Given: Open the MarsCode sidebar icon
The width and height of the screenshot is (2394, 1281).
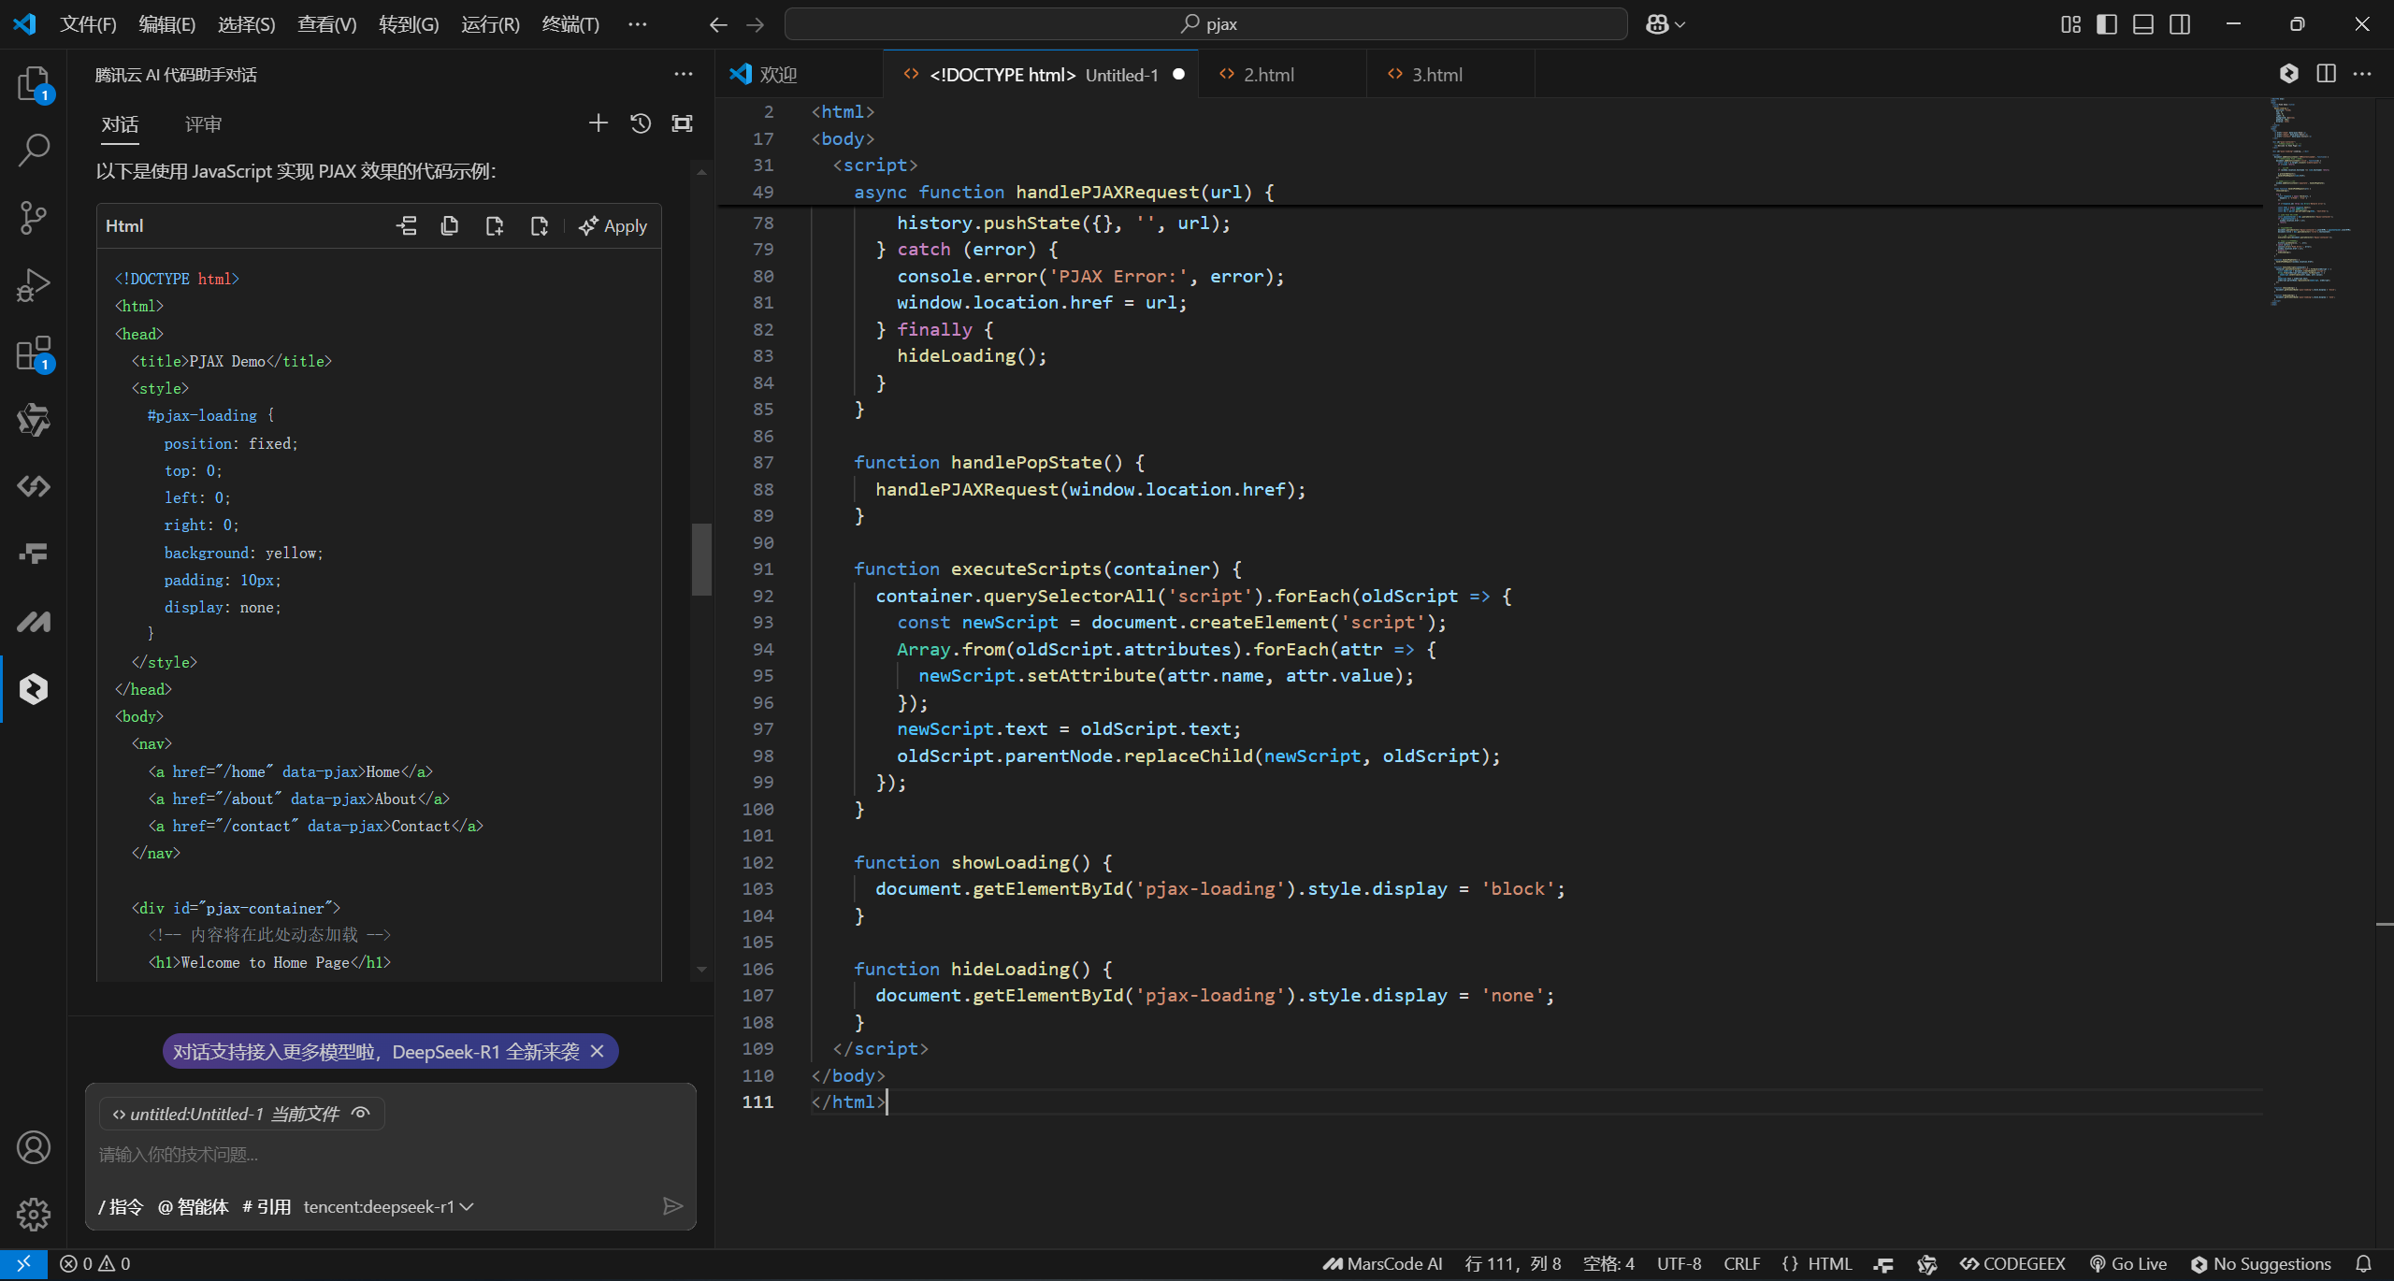Looking at the screenshot, I should (34, 621).
